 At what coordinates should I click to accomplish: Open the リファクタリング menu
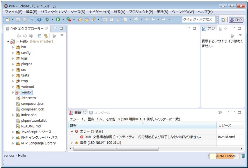pyautogui.click(x=54, y=12)
